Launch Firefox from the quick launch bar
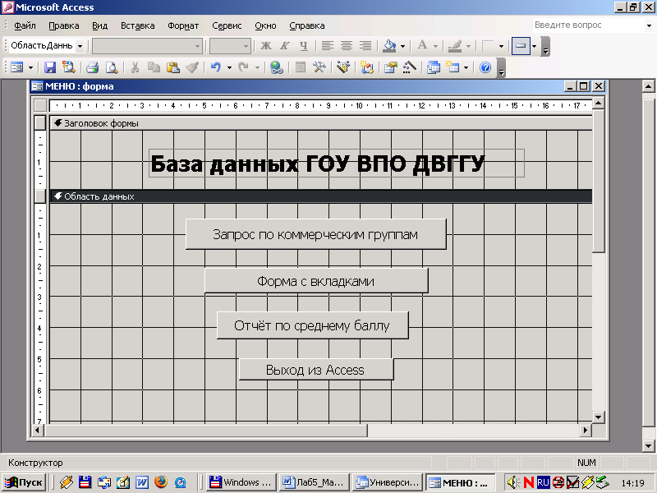The image size is (657, 493). pyautogui.click(x=161, y=482)
